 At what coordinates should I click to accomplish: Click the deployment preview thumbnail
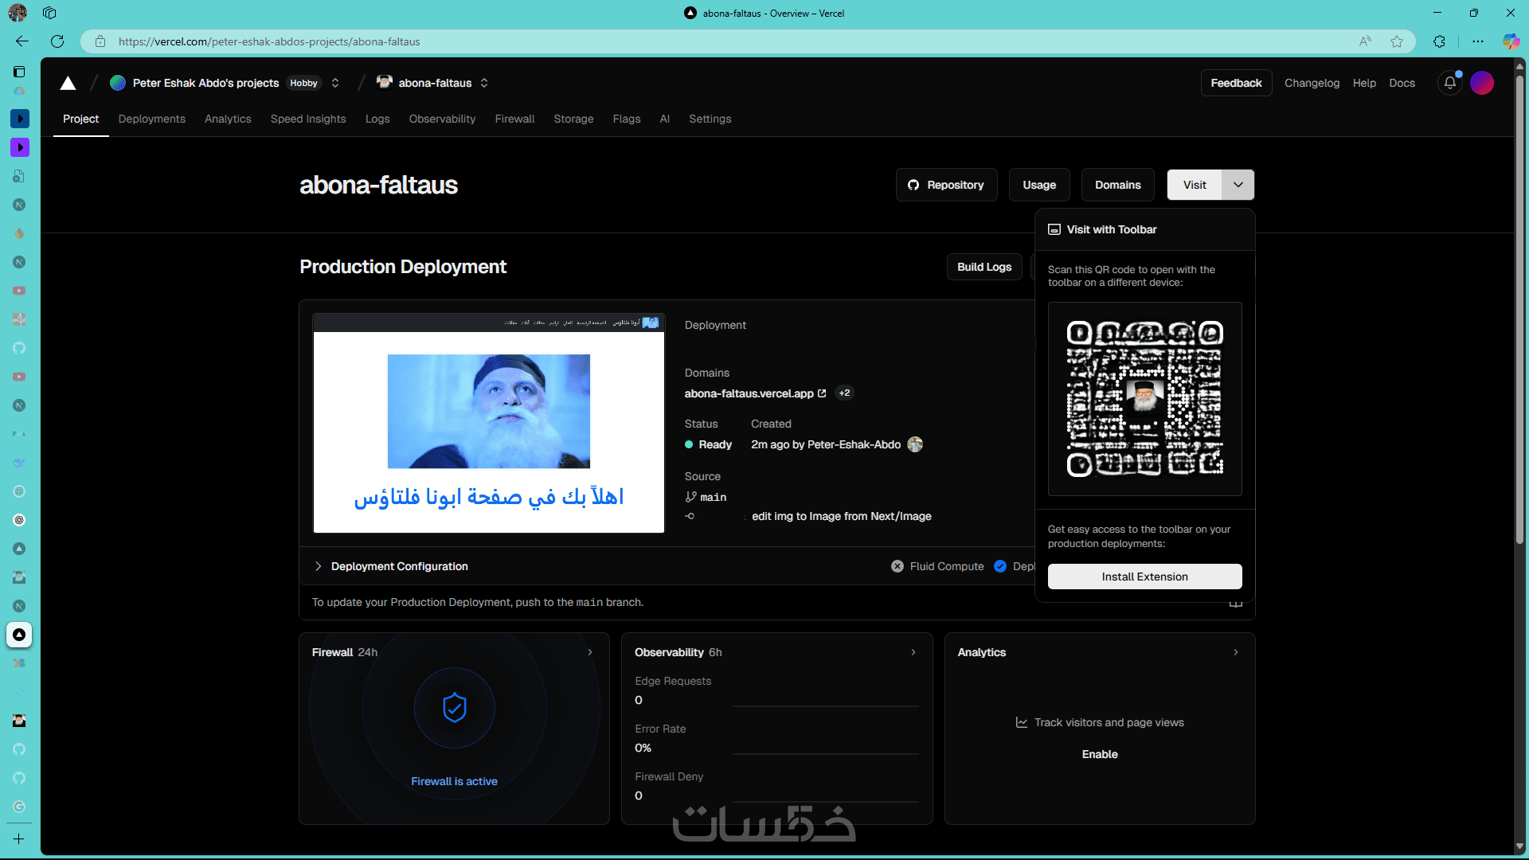[488, 423]
